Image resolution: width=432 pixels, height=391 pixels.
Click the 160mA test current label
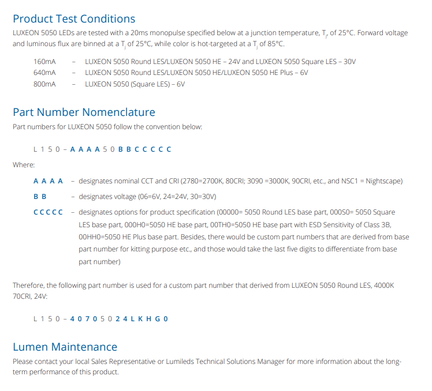pos(44,61)
